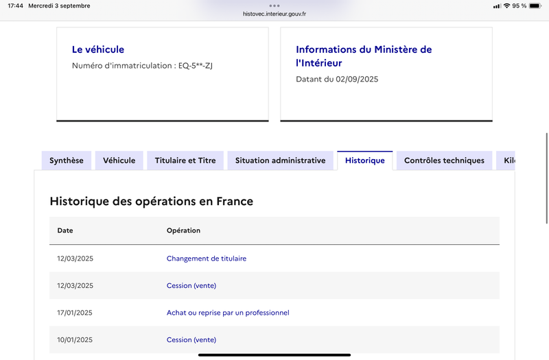Viewport: 549px width, 360px height.
Task: Tap the Mercredi 3 septembre date text
Action: 59,6
